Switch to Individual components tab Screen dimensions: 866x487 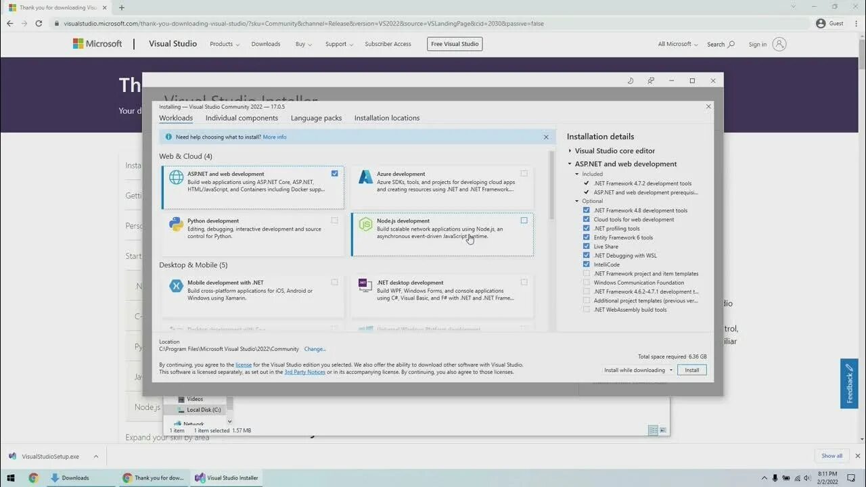coord(242,118)
